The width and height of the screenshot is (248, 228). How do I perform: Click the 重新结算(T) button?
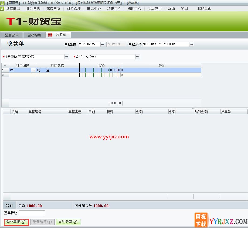pos(42,222)
